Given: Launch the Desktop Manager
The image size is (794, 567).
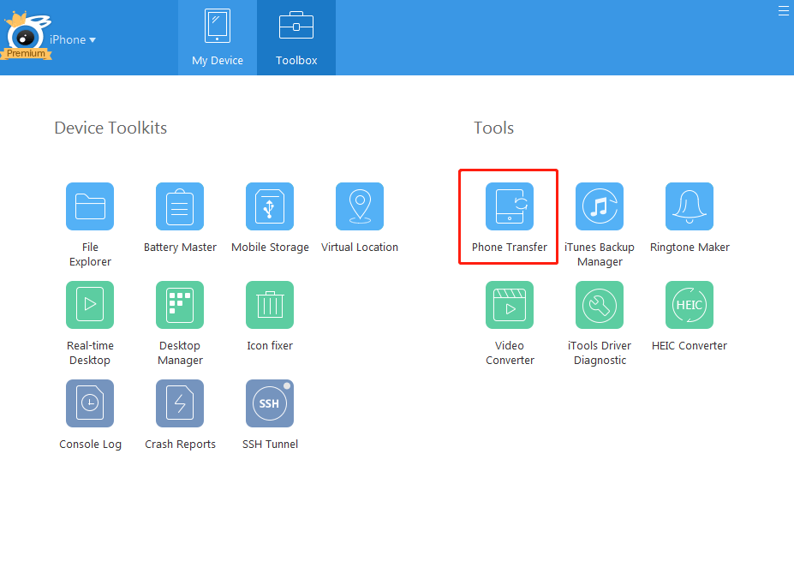Looking at the screenshot, I should click(x=180, y=305).
